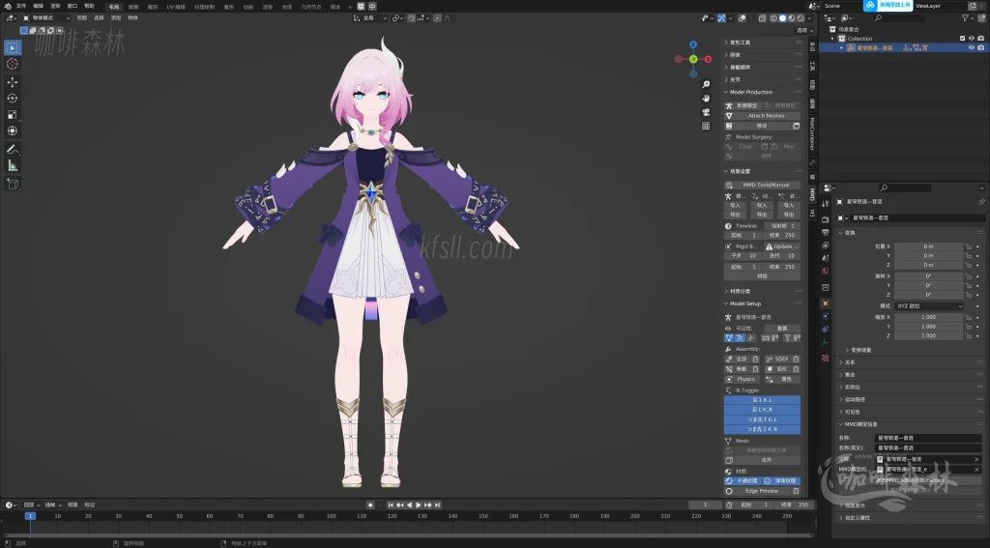Image resolution: width=990 pixels, height=548 pixels.
Task: Select the Select Box tool
Action: pyautogui.click(x=12, y=47)
